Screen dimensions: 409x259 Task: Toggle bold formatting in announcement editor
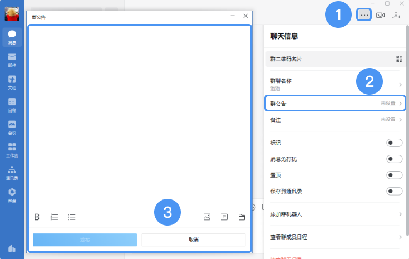click(x=37, y=217)
